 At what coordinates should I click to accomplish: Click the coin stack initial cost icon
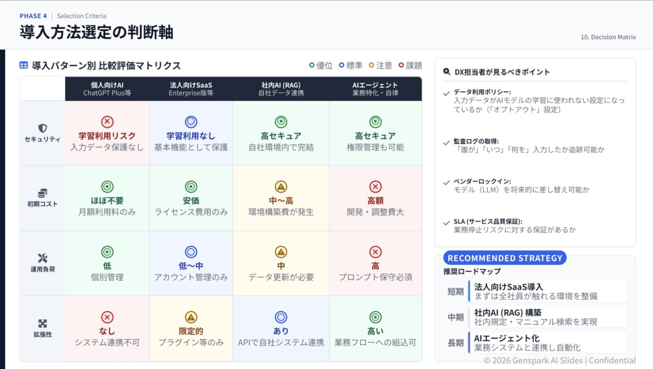tap(43, 193)
